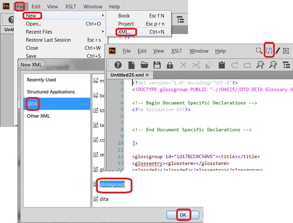Click the Help question mark toolbar icon
The width and height of the screenshot is (293, 223).
118,65
